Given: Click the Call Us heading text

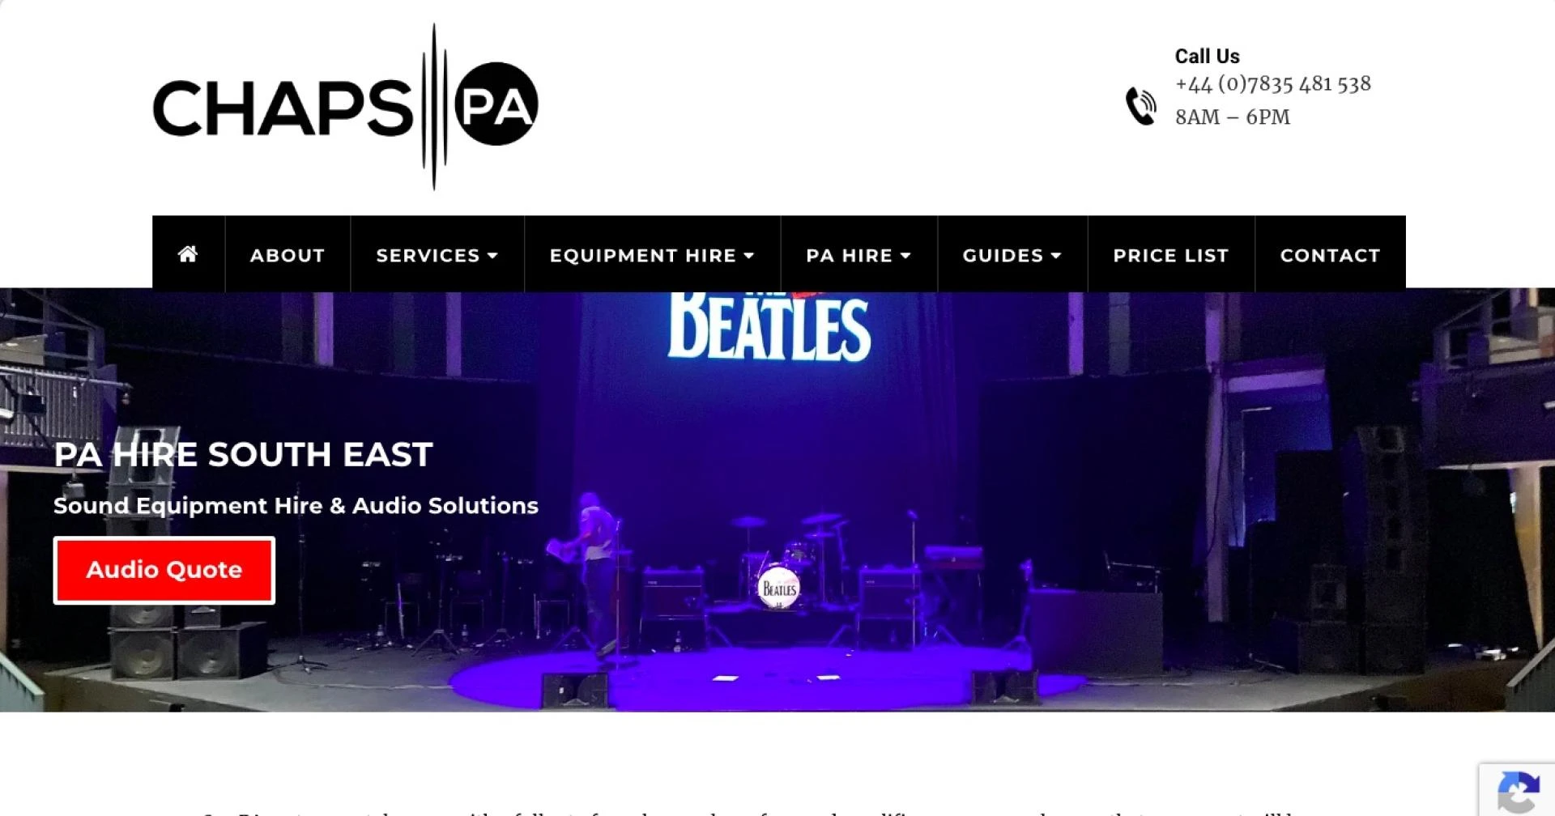Looking at the screenshot, I should coord(1207,56).
